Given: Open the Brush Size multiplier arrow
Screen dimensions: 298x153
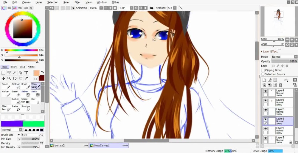Looking at the screenshot, I should pos(18,135).
